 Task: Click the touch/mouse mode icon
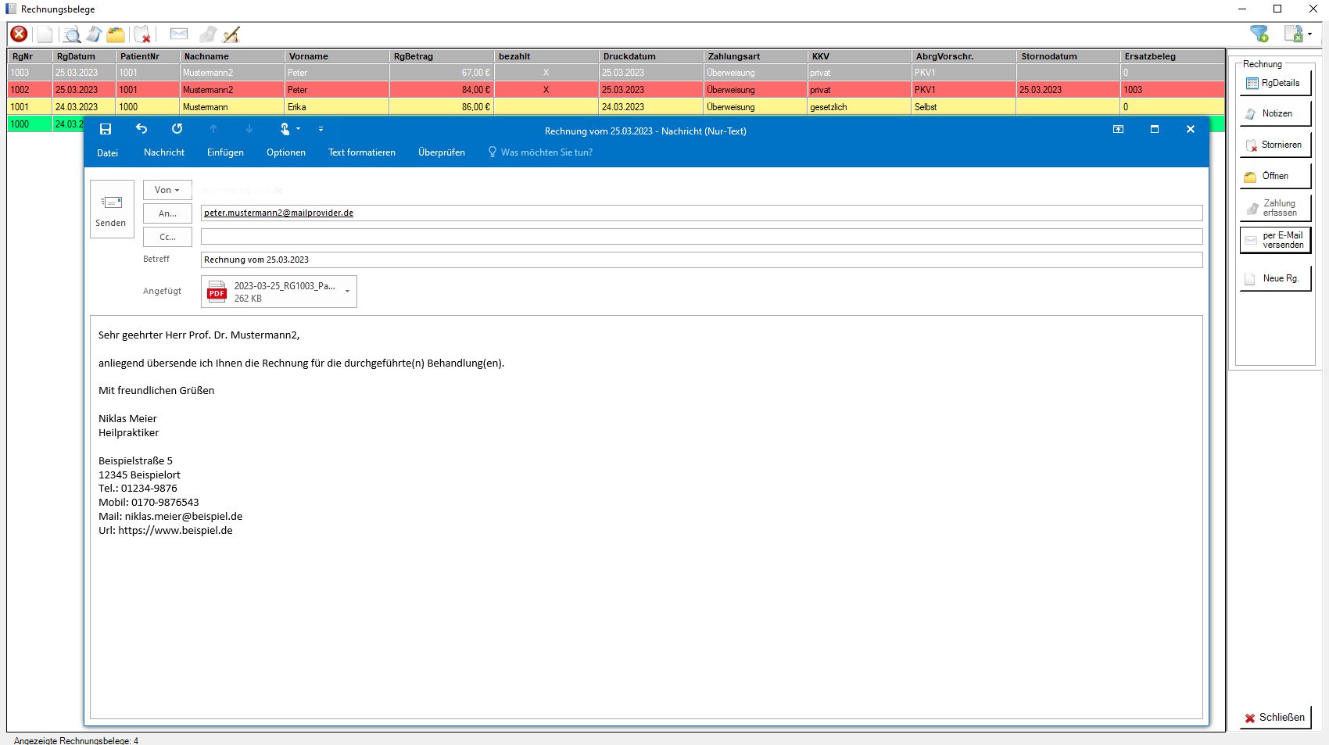click(285, 129)
